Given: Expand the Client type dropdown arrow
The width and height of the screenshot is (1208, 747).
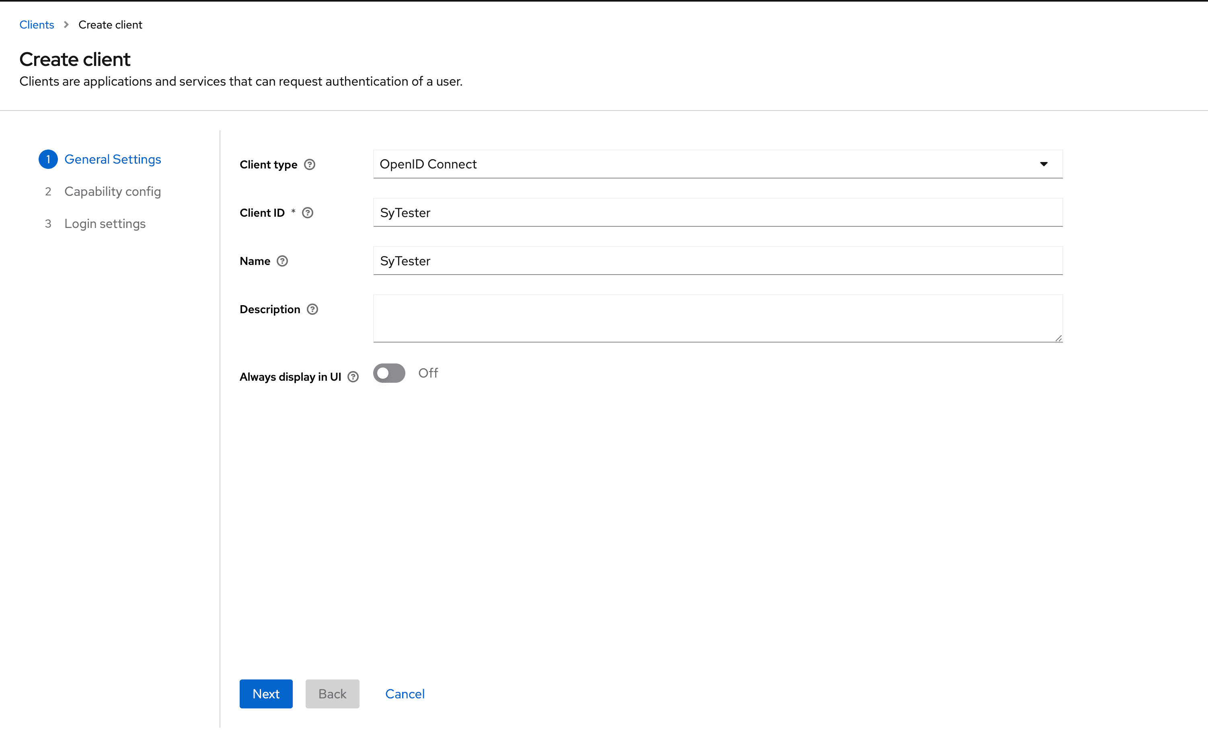Looking at the screenshot, I should coord(1044,164).
